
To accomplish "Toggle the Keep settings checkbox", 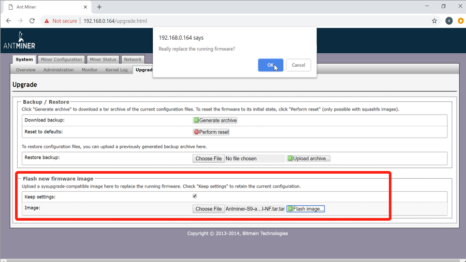I will [195, 196].
